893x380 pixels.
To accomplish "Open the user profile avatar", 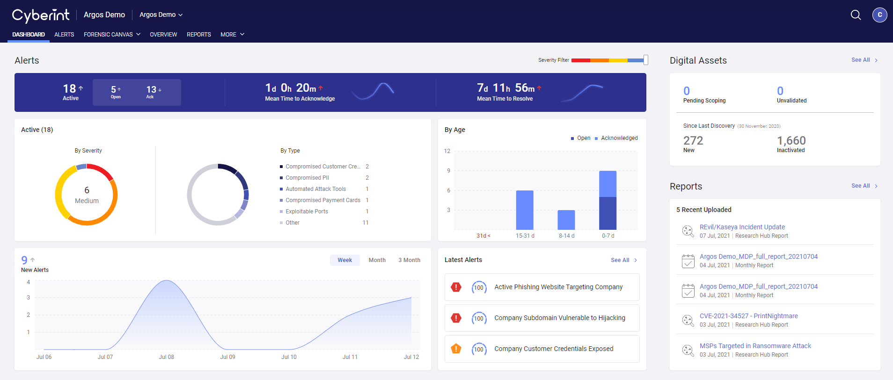I will (x=879, y=15).
